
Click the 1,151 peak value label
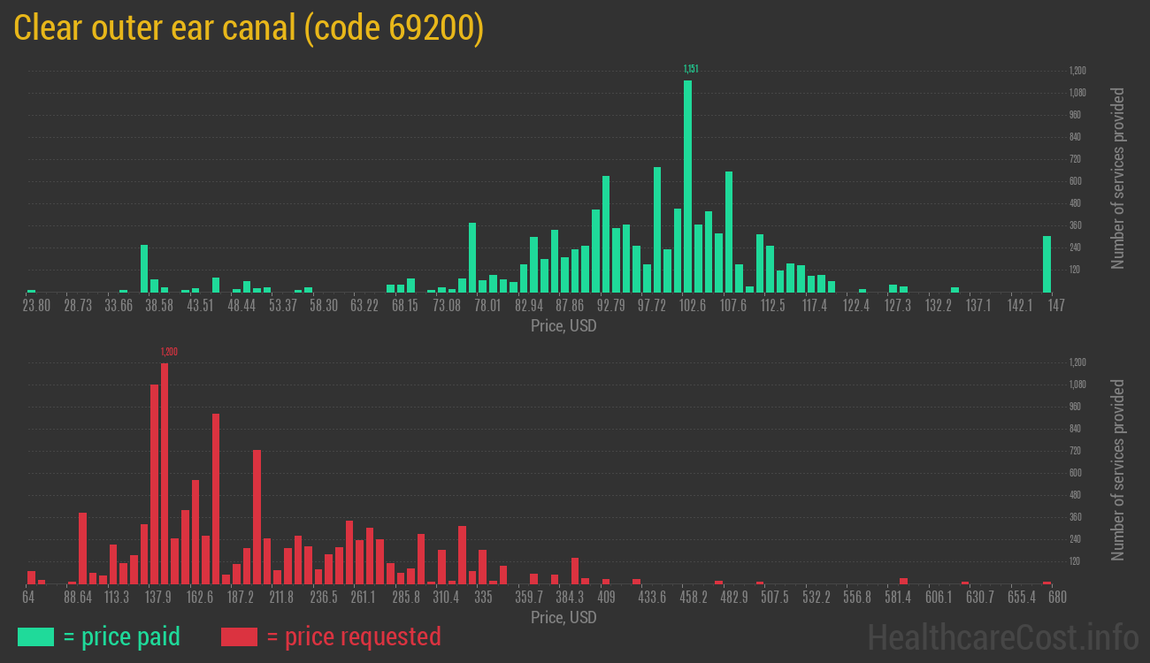point(691,69)
